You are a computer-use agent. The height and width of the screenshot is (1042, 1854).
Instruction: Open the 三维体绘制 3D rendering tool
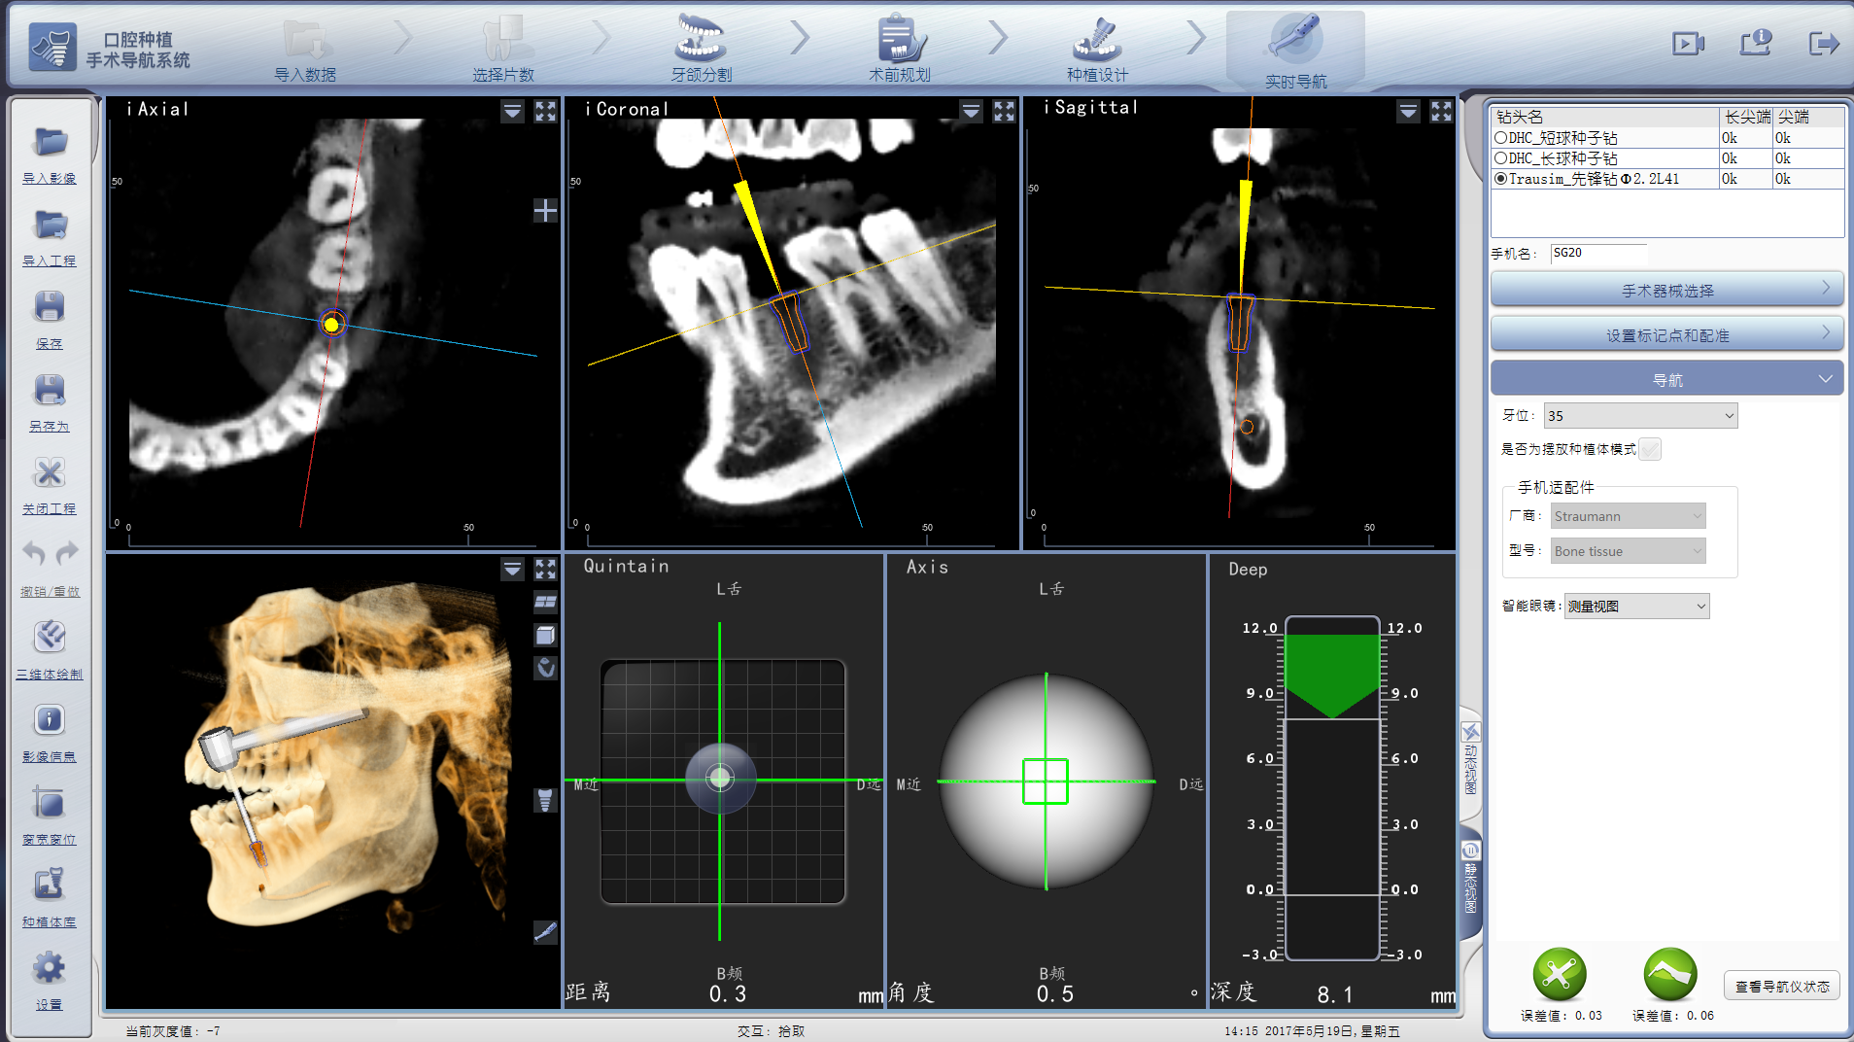coord(50,640)
